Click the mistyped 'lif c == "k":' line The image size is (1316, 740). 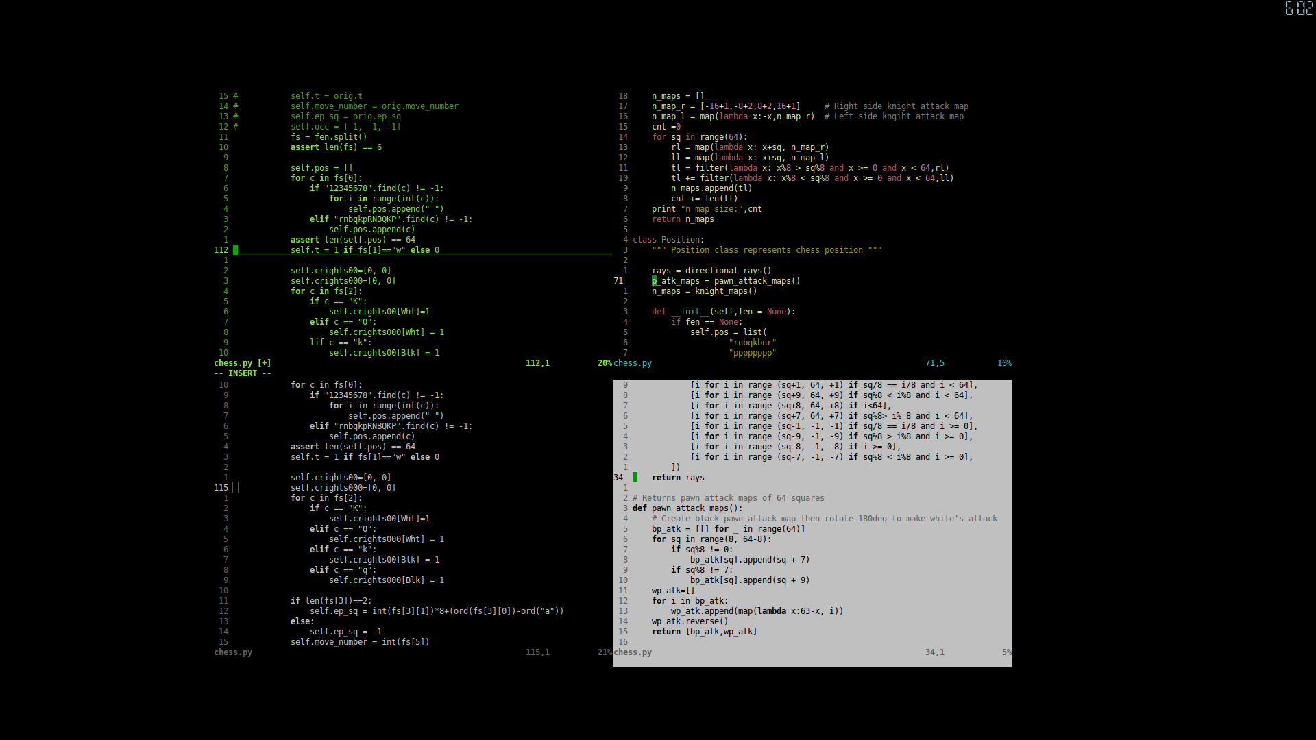point(341,343)
